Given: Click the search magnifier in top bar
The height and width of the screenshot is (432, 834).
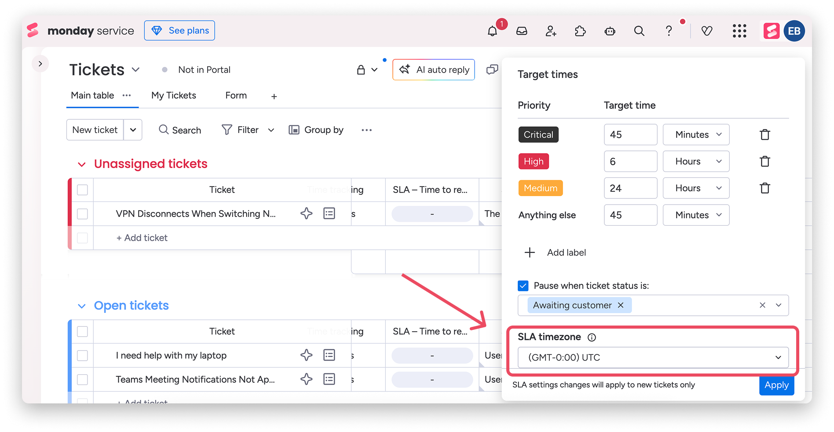Looking at the screenshot, I should [639, 31].
